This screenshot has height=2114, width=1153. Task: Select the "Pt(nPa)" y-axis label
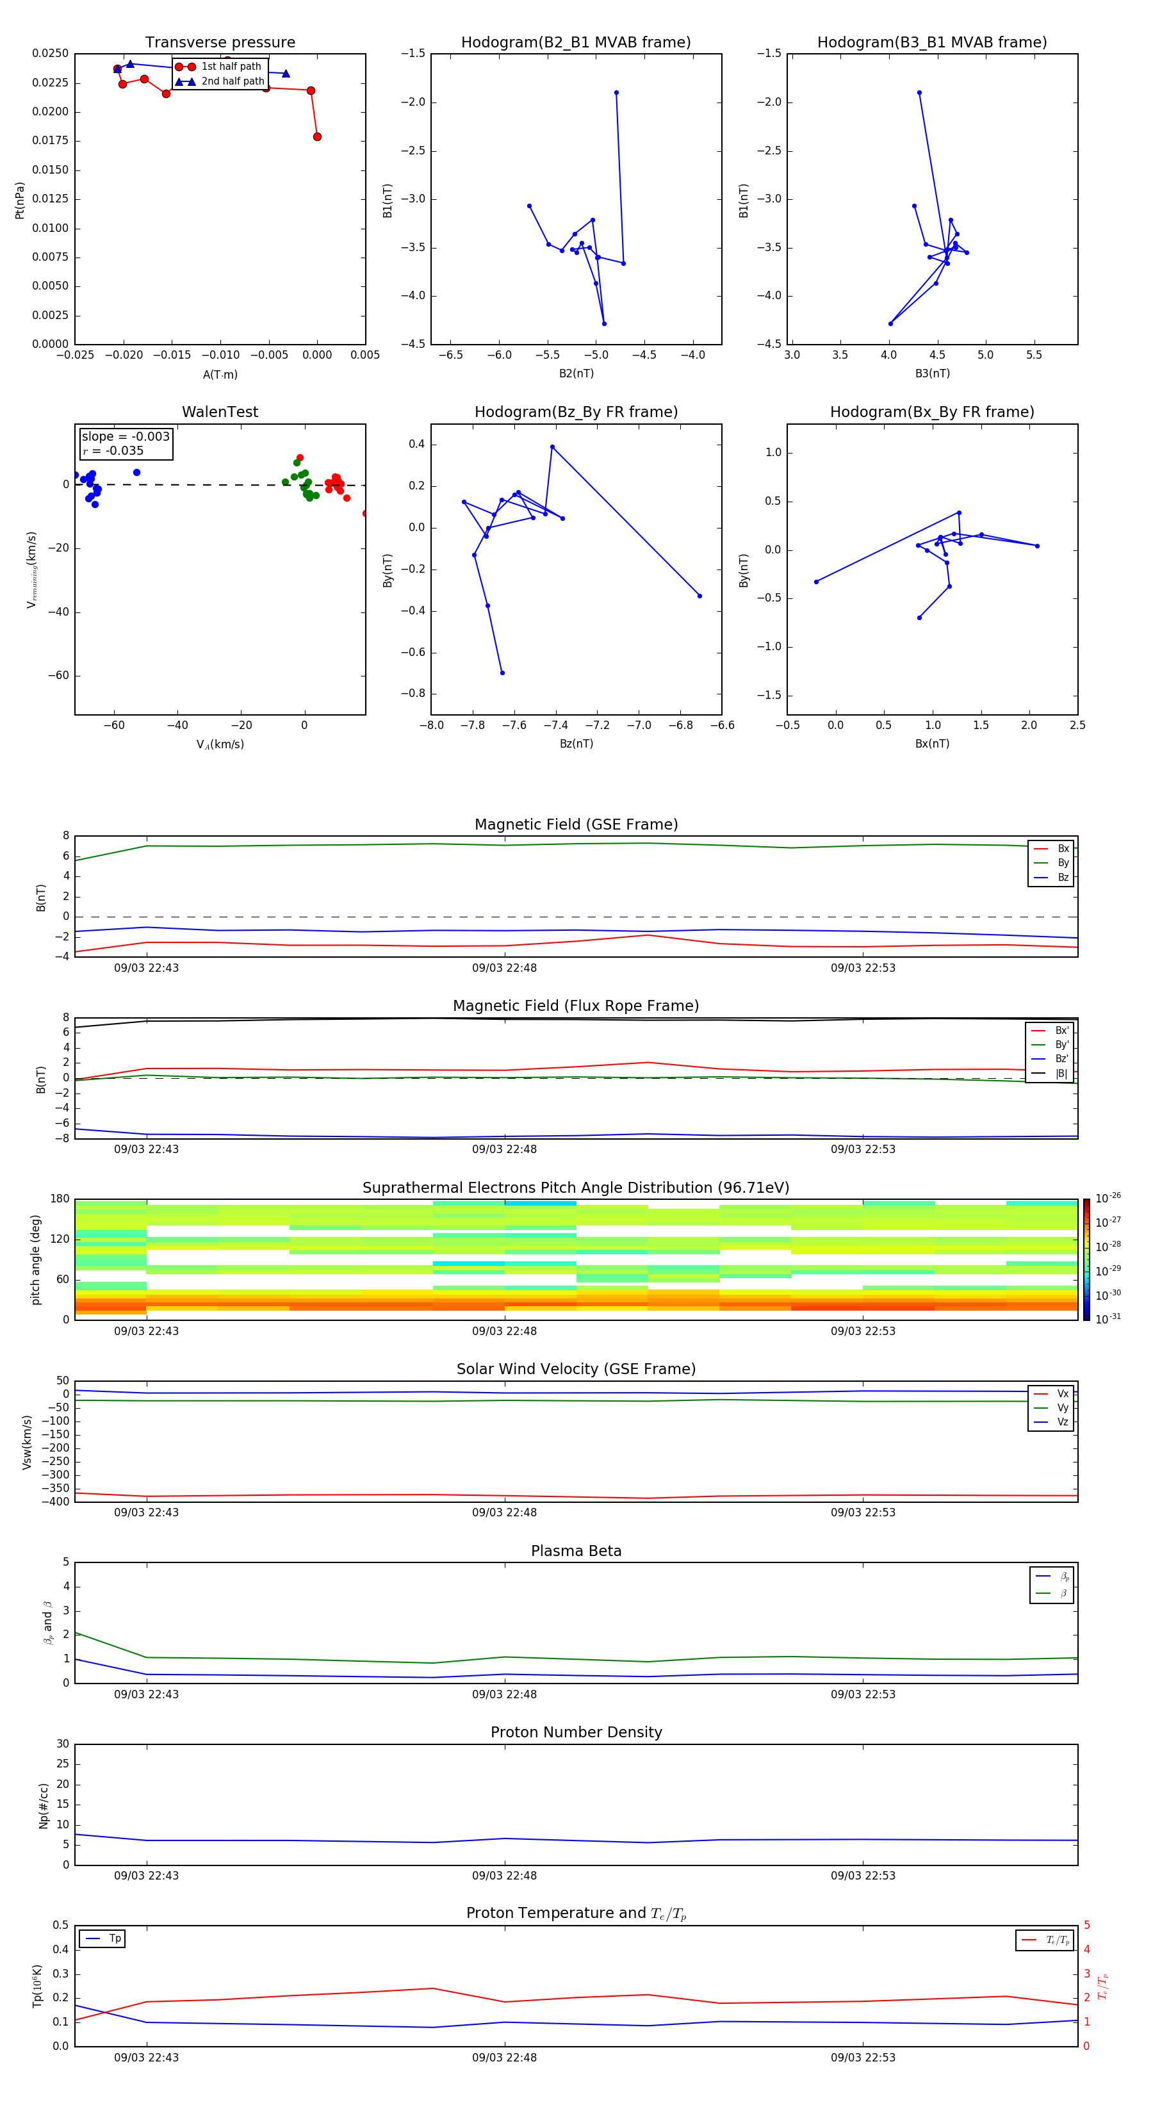click(x=20, y=199)
